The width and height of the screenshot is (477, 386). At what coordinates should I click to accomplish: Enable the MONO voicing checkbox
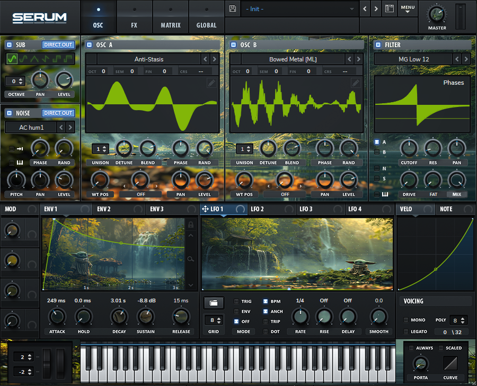tap(406, 320)
